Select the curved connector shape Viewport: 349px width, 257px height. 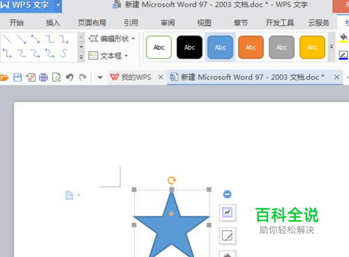22,53
